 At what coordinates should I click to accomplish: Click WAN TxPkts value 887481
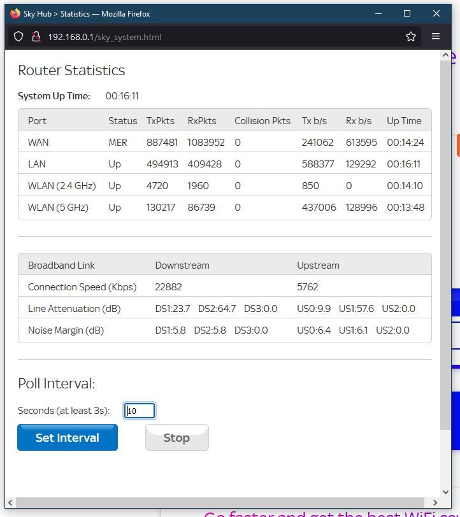tap(162, 143)
